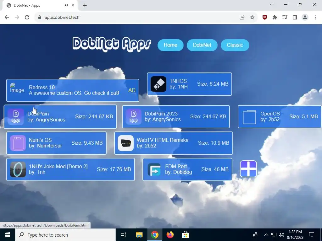Click 'Size: 9.43 MB' on Num's OS
Image resolution: width=322 pixels, height=241 pixels.
click(x=87, y=143)
